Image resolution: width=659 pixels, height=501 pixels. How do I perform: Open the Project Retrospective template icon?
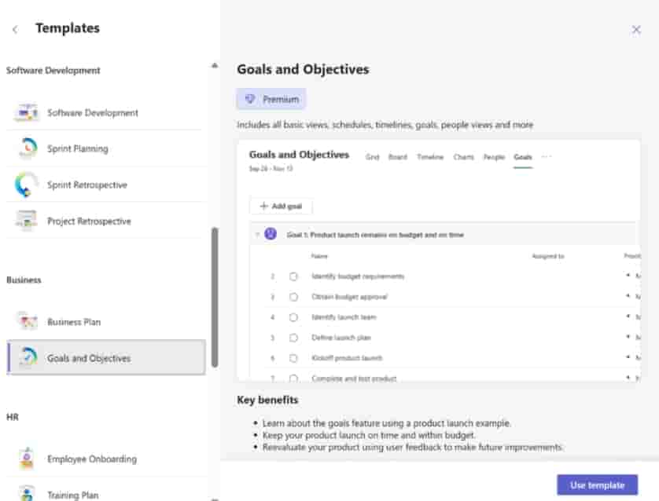click(26, 221)
